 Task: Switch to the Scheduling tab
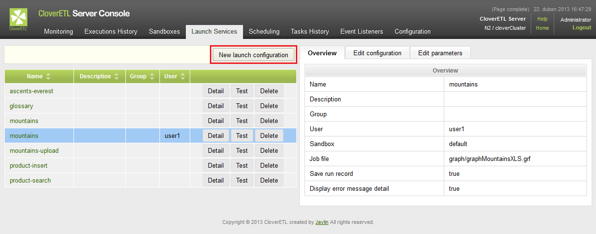coord(264,32)
